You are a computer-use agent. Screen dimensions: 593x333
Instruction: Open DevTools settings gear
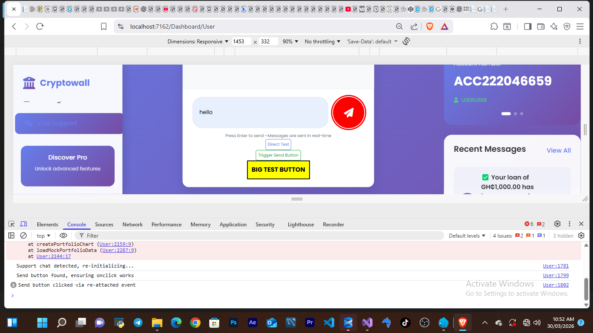coord(557,224)
